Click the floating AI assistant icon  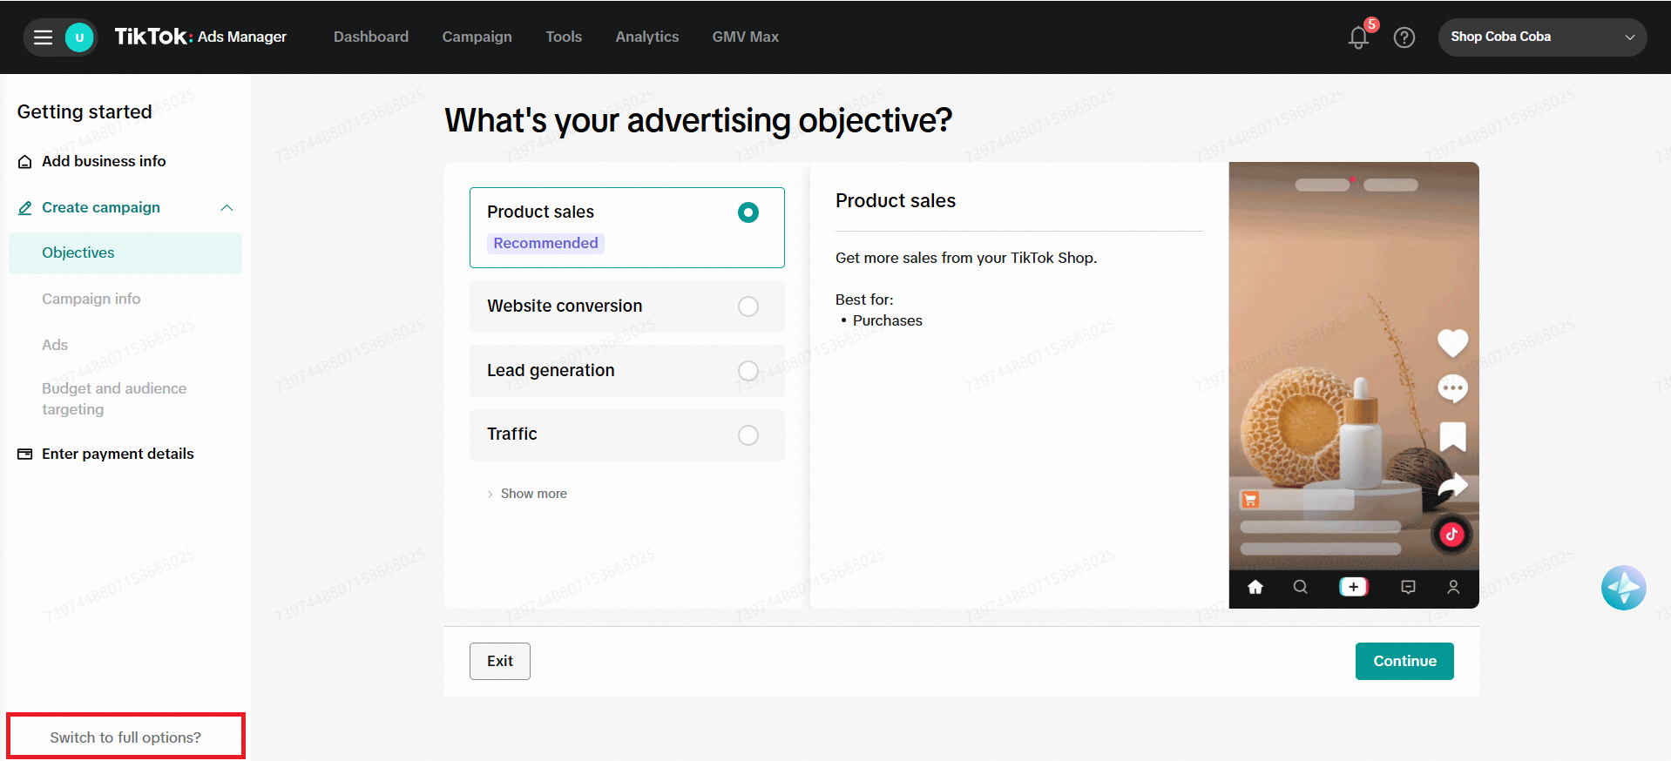click(x=1622, y=588)
